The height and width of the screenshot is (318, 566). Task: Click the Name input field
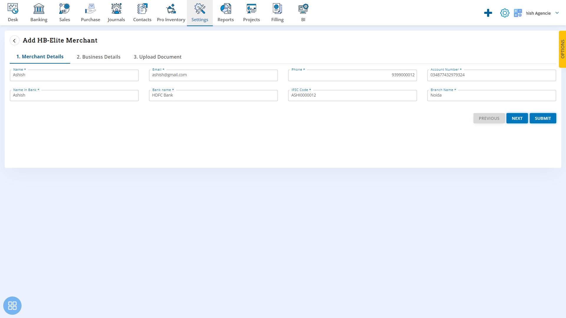click(74, 75)
